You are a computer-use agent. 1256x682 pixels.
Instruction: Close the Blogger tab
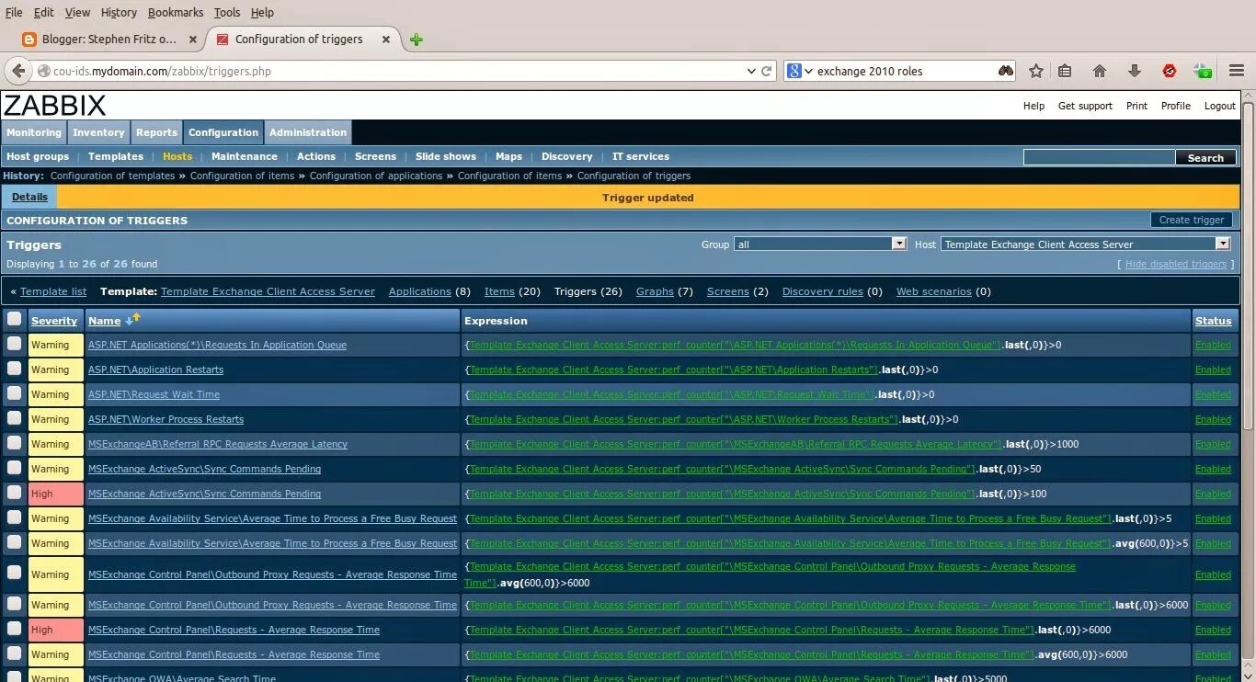193,40
